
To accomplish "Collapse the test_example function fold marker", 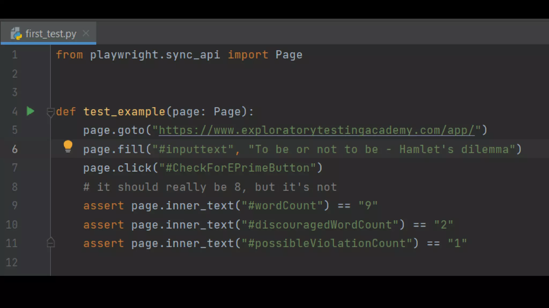I will point(50,112).
